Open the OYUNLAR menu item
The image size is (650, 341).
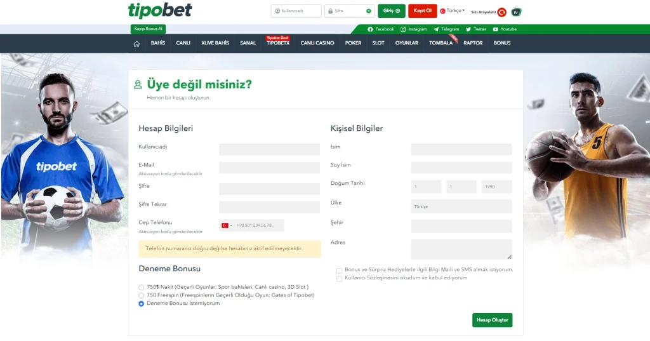[407, 43]
